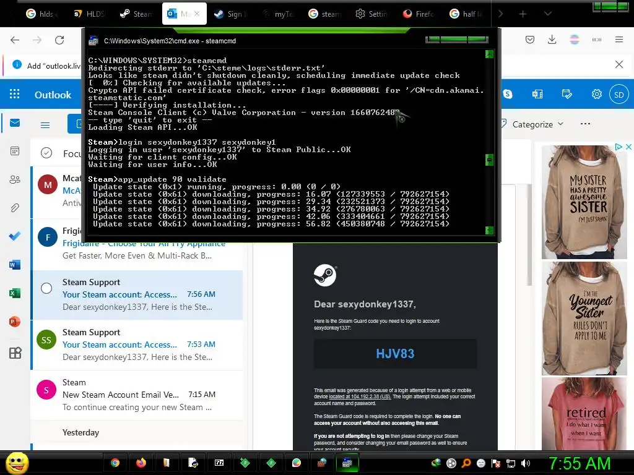The height and width of the screenshot is (475, 634).
Task: Open the 'New Steam Account Email Ve...' message
Action: (137, 395)
